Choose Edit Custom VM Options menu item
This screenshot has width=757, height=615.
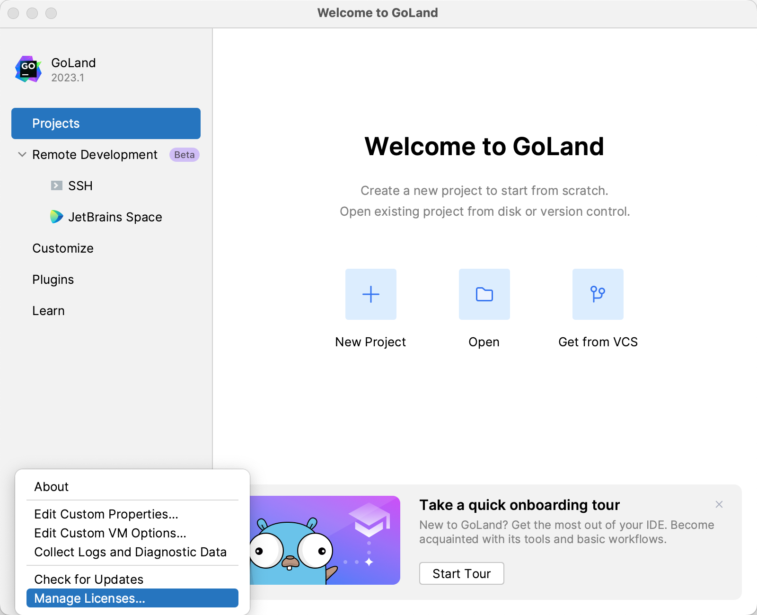click(x=132, y=533)
